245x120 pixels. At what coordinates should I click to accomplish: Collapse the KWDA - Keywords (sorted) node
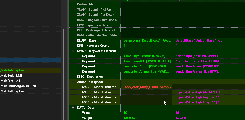point(73,51)
